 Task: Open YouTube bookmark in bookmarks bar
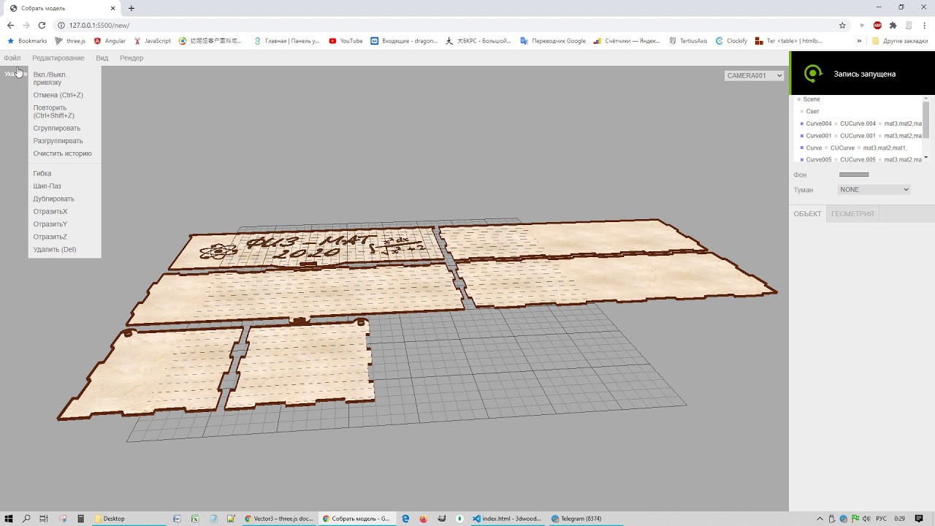click(346, 41)
